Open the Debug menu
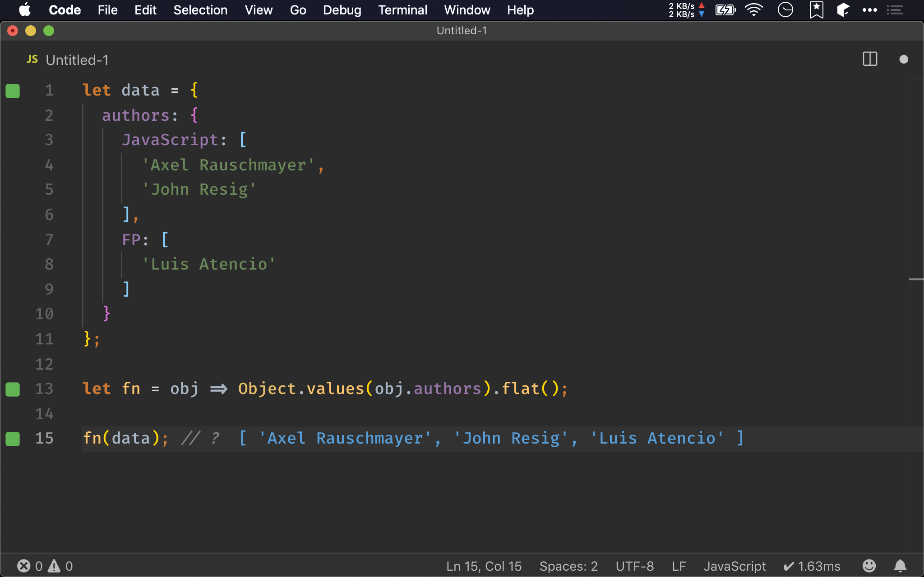This screenshot has width=924, height=577. (x=342, y=10)
